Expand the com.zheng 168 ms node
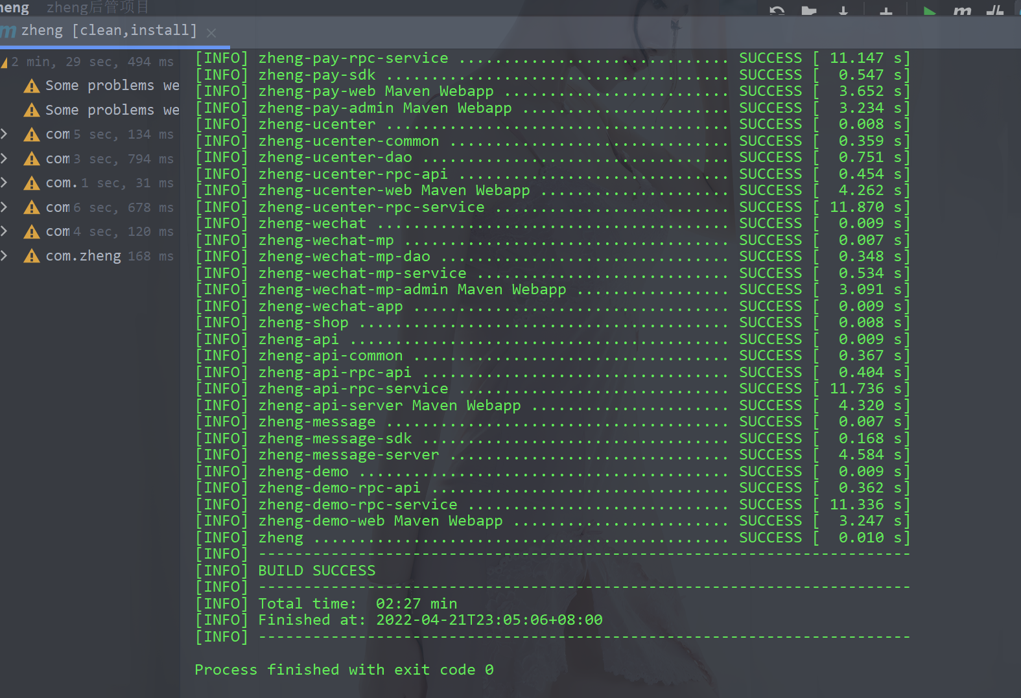 (5, 256)
